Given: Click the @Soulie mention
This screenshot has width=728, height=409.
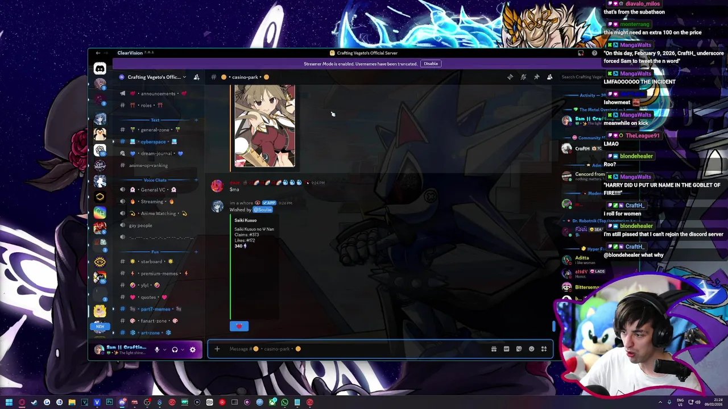Looking at the screenshot, I should (262, 210).
